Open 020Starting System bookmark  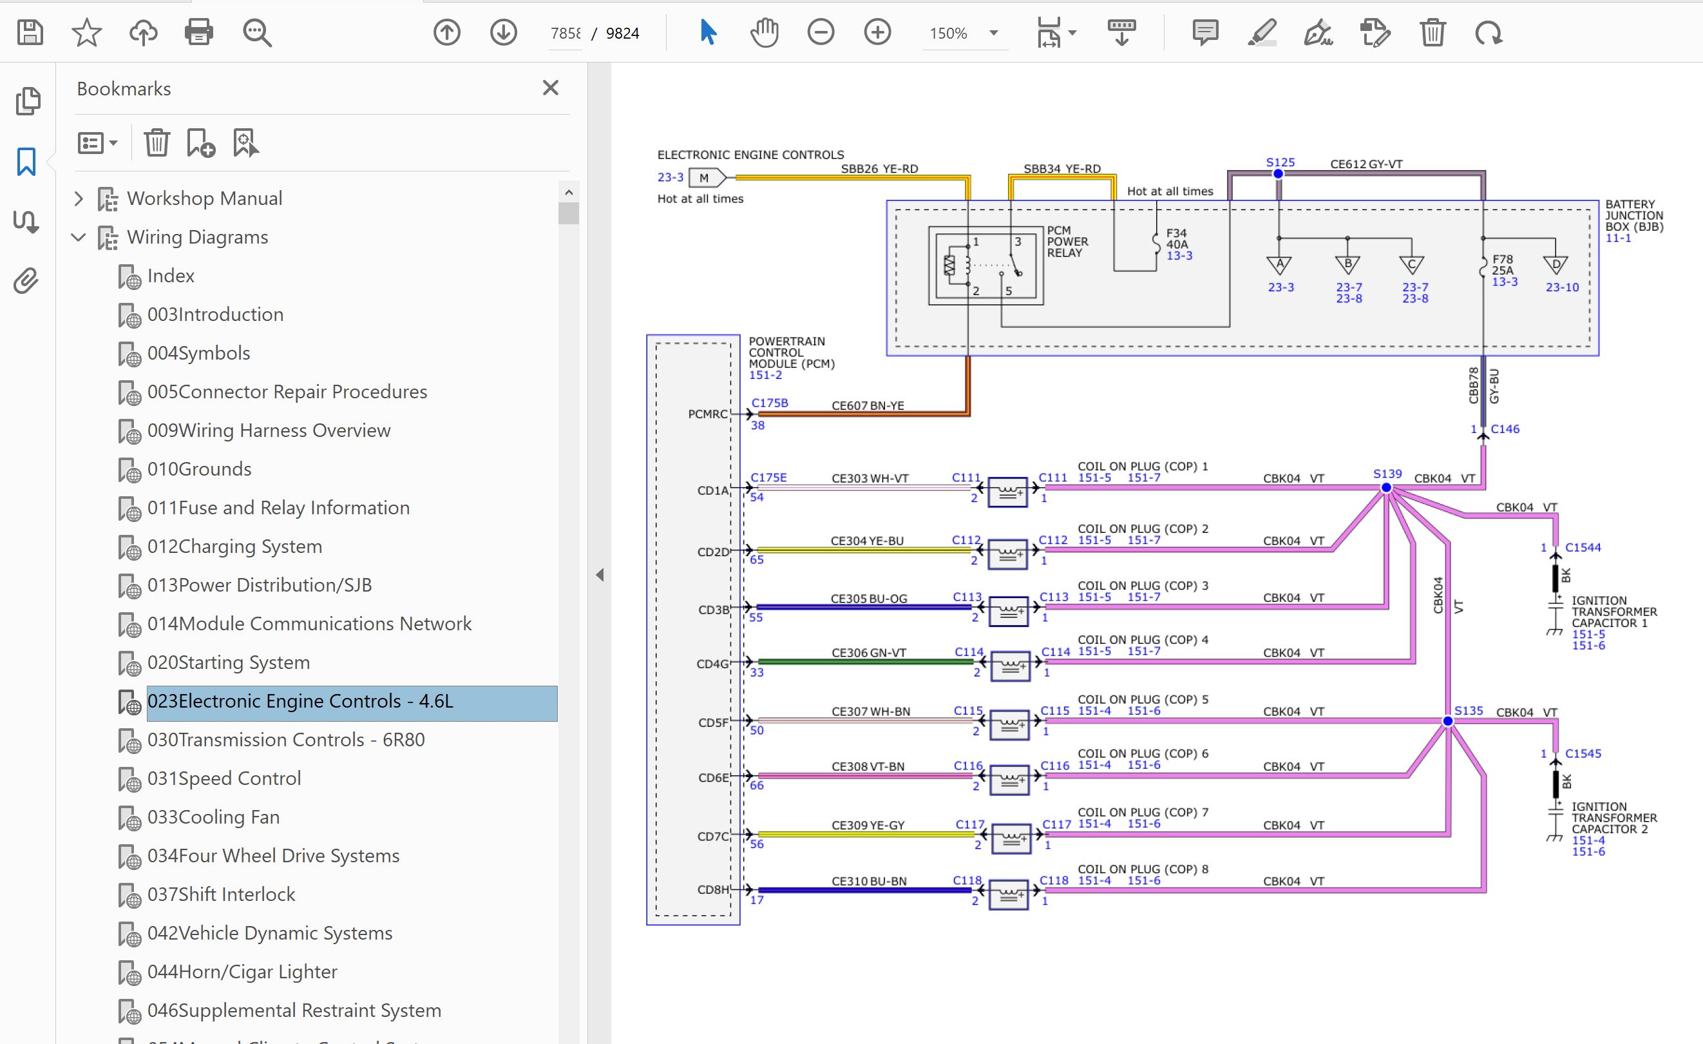pos(228,662)
